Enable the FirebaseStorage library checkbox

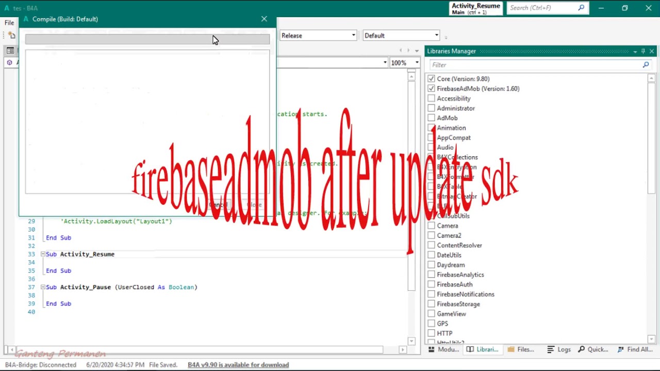click(431, 304)
